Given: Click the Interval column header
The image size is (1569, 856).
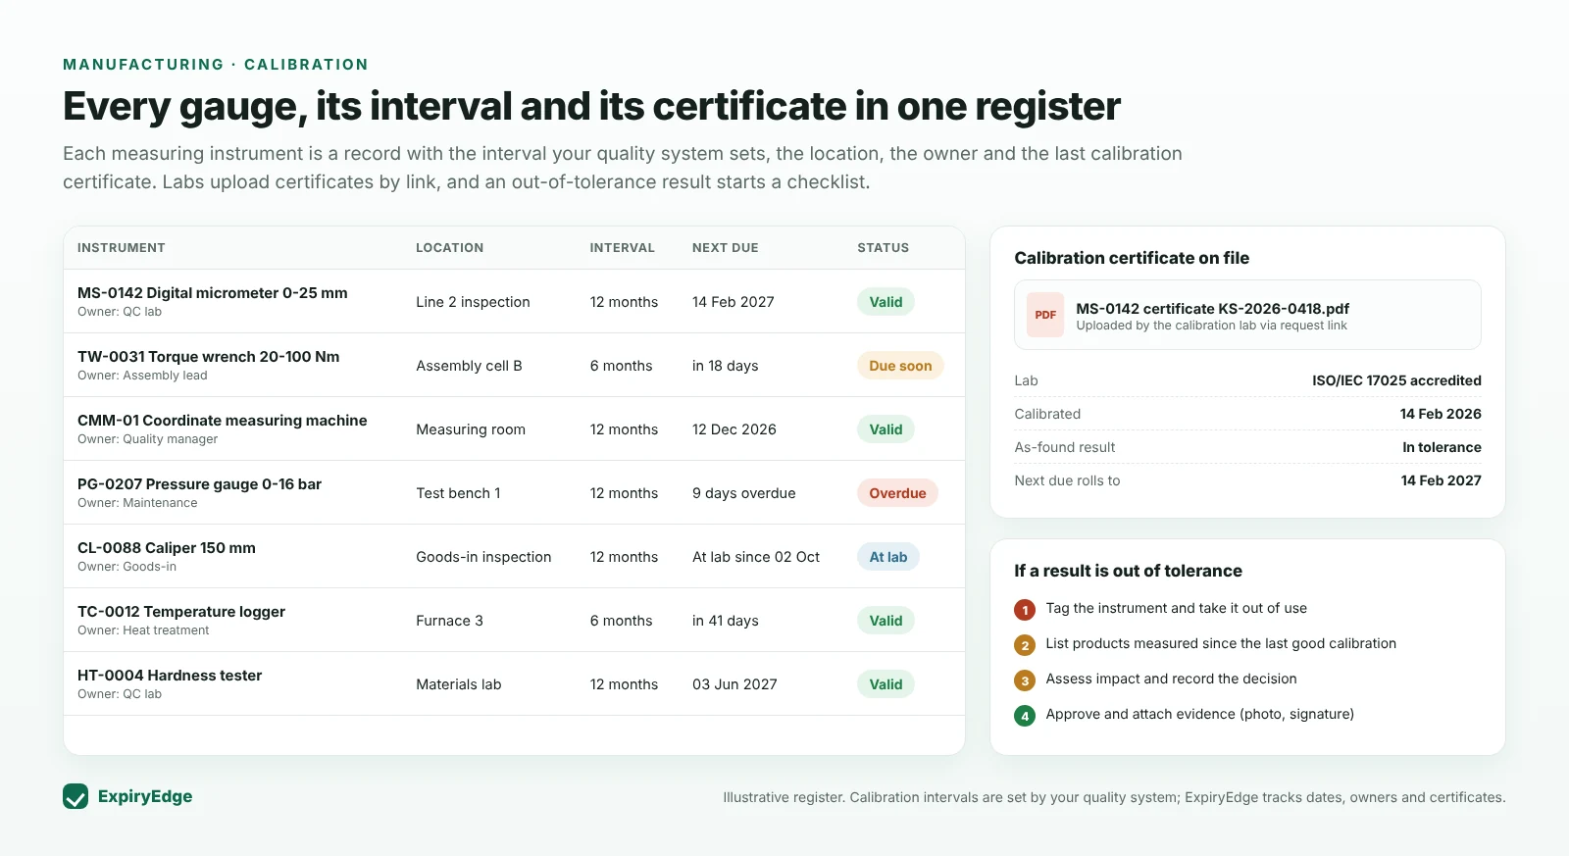Looking at the screenshot, I should [x=623, y=248].
